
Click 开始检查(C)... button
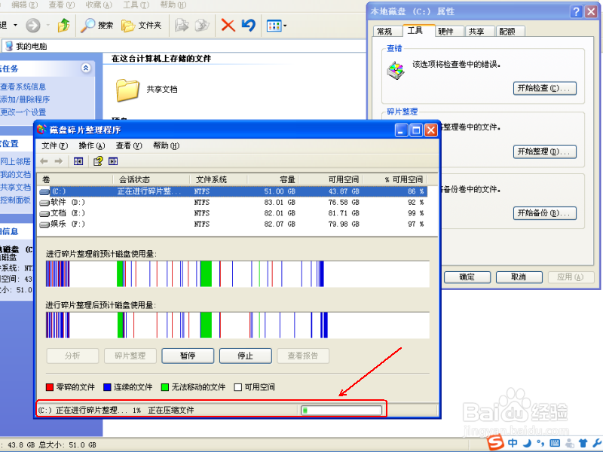point(544,88)
